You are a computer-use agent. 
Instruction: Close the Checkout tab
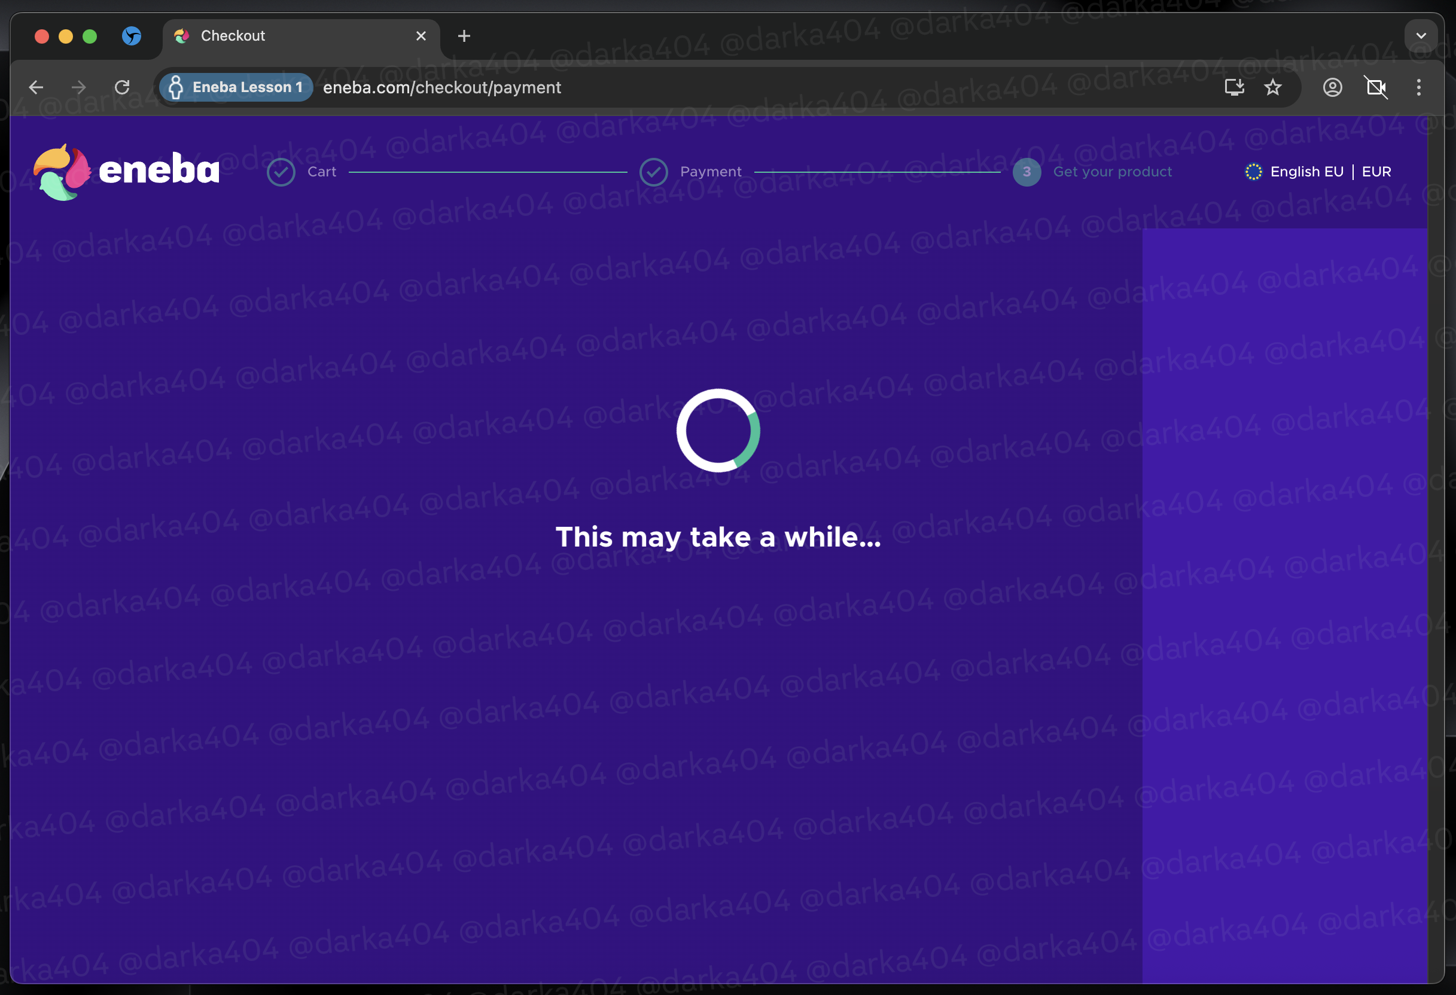click(421, 36)
